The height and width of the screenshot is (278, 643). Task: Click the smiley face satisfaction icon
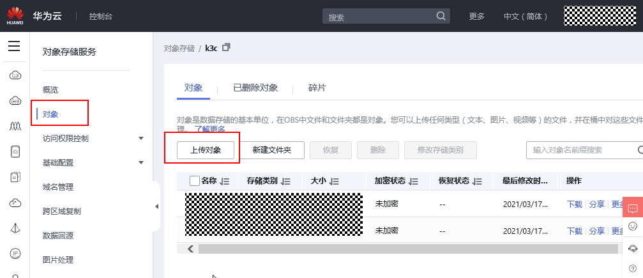tap(633, 226)
